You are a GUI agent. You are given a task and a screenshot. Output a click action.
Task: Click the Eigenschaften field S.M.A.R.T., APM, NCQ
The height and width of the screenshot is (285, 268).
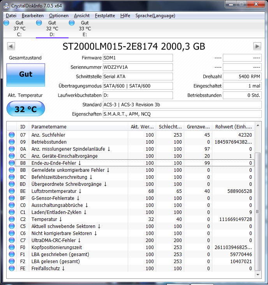pyautogui.click(x=182, y=114)
